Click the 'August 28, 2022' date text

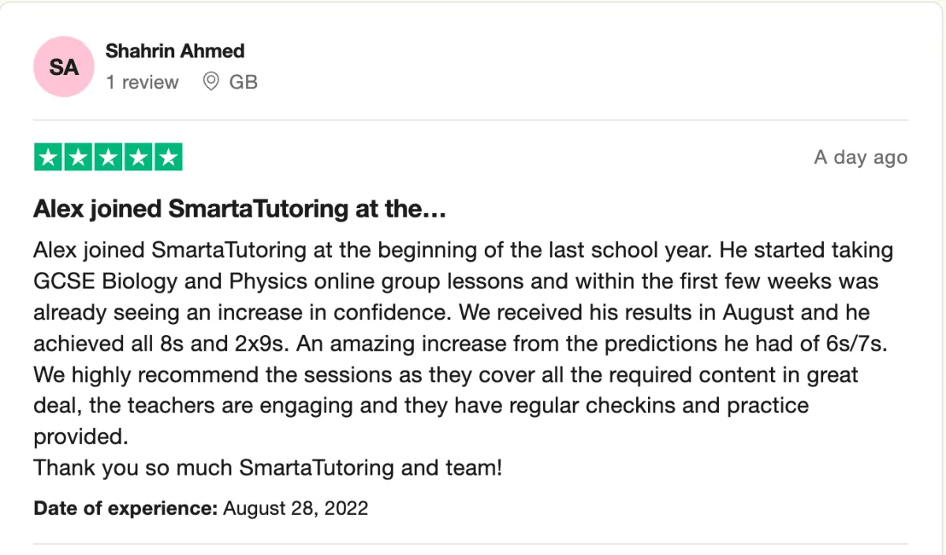(x=296, y=508)
